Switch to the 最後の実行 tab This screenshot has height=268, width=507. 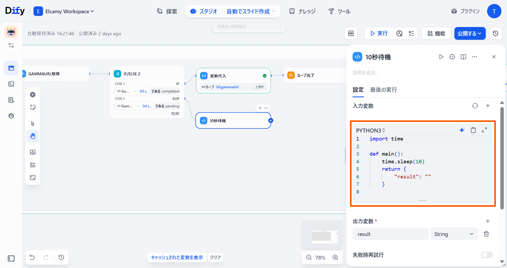coord(383,90)
